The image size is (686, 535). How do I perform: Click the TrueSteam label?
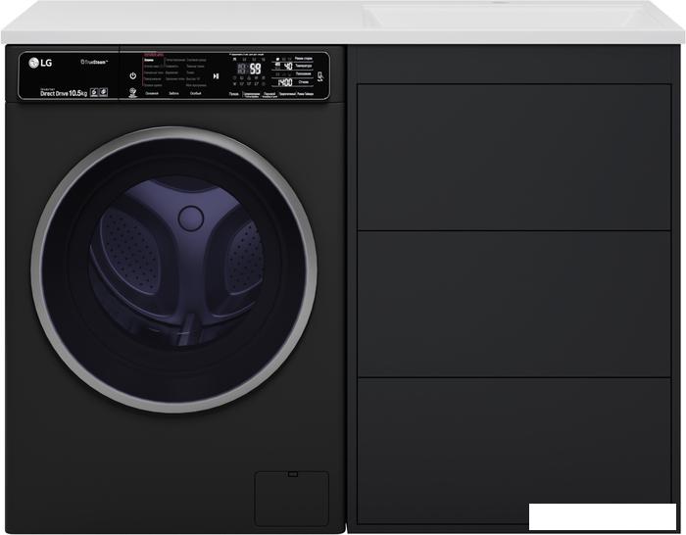click(94, 62)
